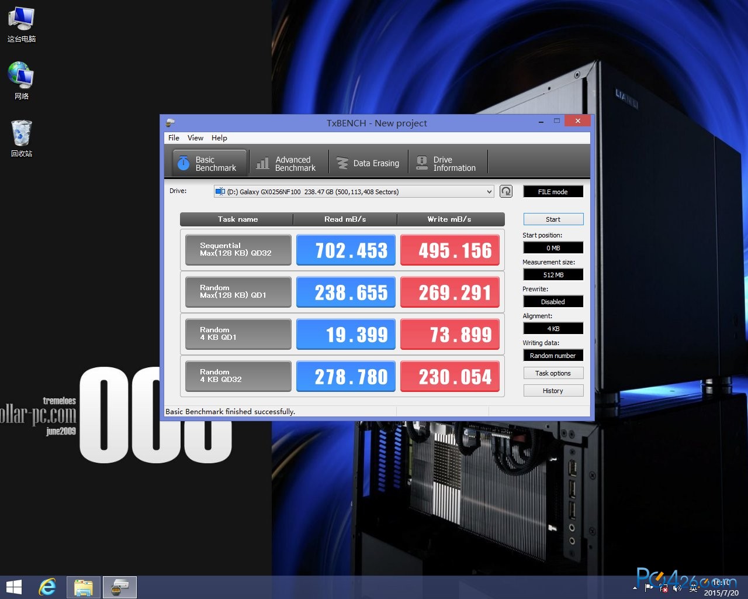Click the Drive Information icon
Screen dimensions: 748x599
421,163
